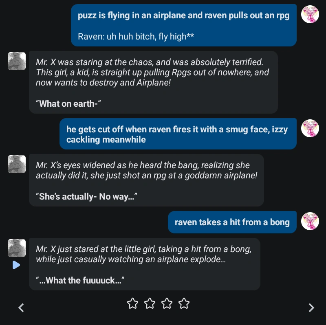Tap user avatar beside the smug face message

point(310,128)
